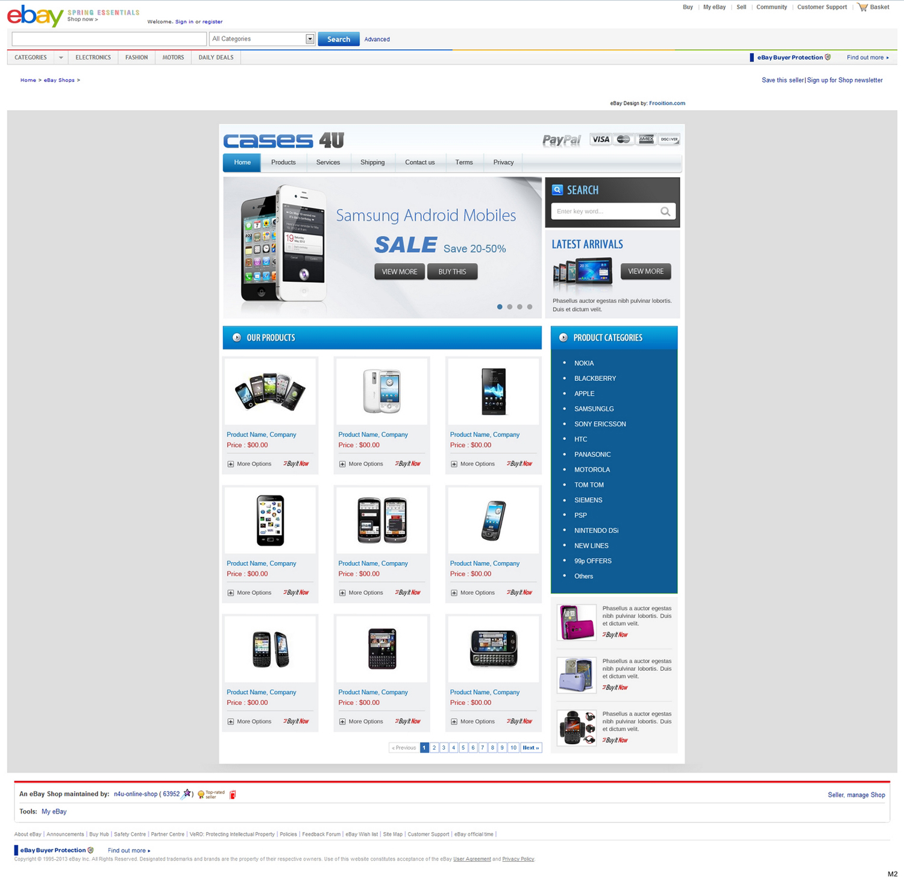This screenshot has width=904, height=884.
Task: Click the arrow icon beside Product Categories
Action: [563, 337]
